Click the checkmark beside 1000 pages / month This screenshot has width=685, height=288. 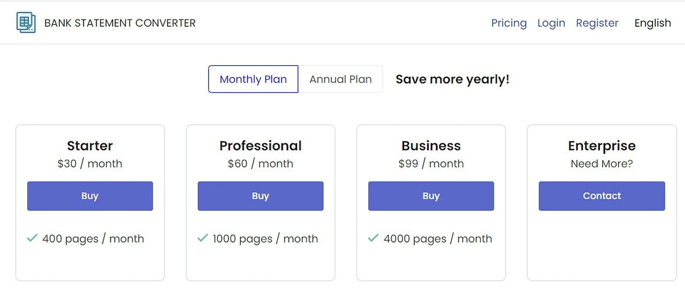tap(202, 238)
